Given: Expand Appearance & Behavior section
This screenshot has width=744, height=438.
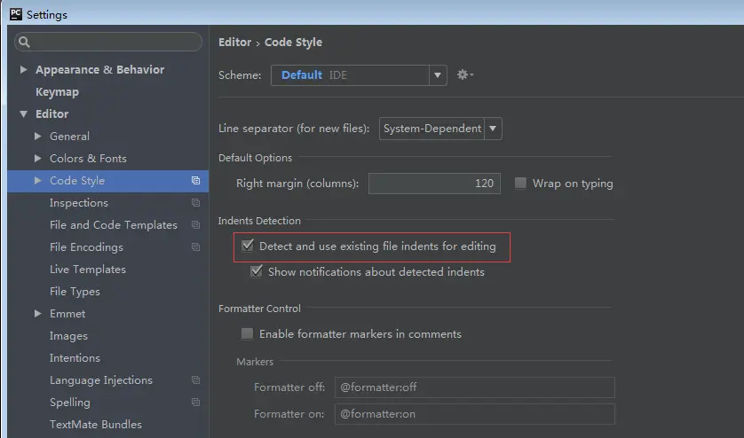Looking at the screenshot, I should (x=23, y=70).
